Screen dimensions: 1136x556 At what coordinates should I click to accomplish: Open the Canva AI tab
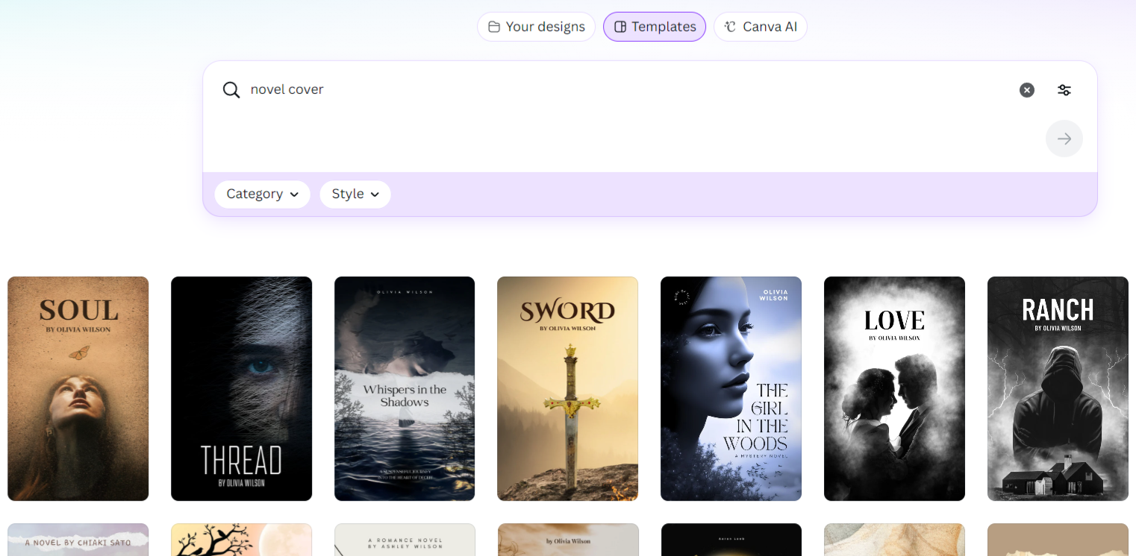coord(760,27)
